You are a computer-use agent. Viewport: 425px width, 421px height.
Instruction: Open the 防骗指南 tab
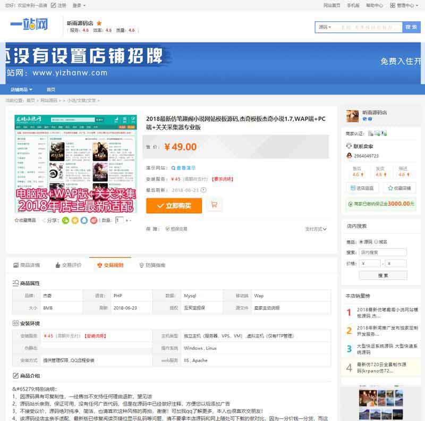[152, 265]
